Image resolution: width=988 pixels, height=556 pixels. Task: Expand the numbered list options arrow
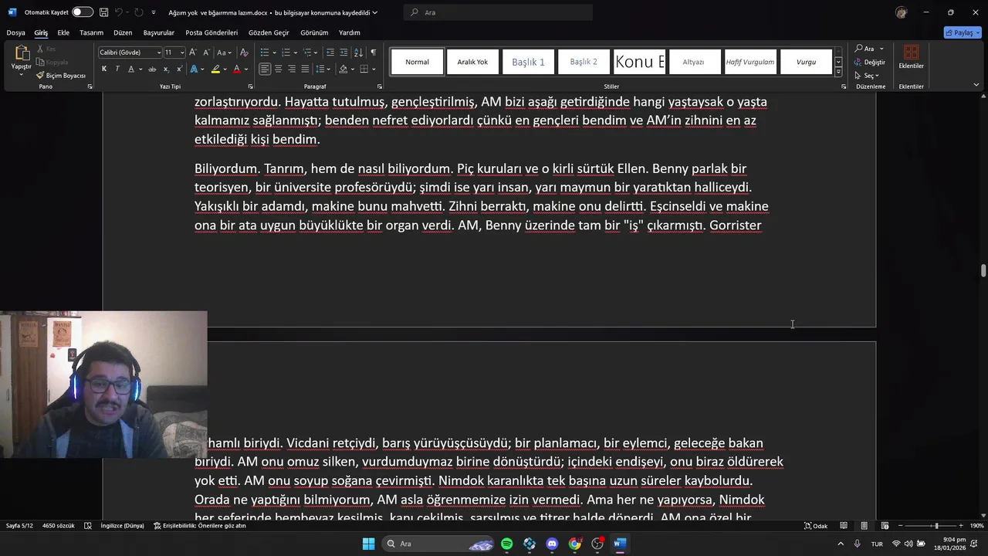pyautogui.click(x=294, y=53)
